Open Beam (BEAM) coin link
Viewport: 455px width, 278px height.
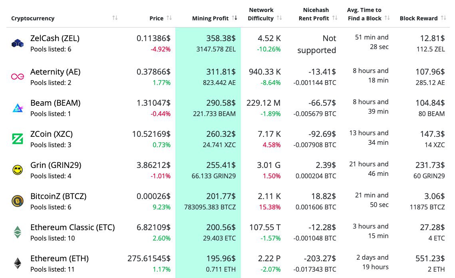click(56, 103)
